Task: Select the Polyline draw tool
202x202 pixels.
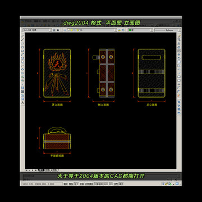Action: pyautogui.click(x=22, y=43)
